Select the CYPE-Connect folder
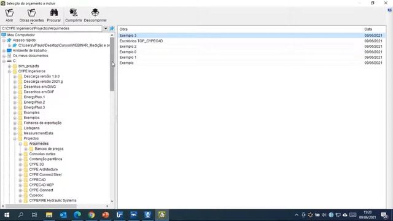Image resolution: width=393 pixels, height=221 pixels. pyautogui.click(x=41, y=190)
